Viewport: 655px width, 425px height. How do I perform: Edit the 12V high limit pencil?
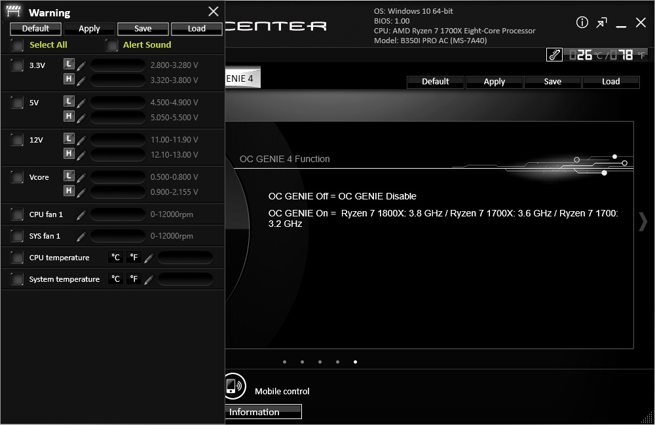coord(82,155)
